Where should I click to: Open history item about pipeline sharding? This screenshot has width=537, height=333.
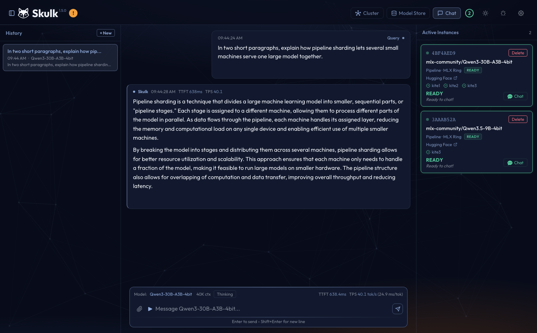pyautogui.click(x=60, y=58)
